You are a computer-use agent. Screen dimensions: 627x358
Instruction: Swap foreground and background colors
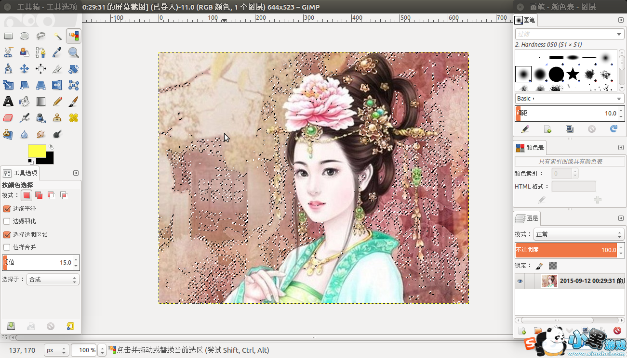tap(51, 147)
